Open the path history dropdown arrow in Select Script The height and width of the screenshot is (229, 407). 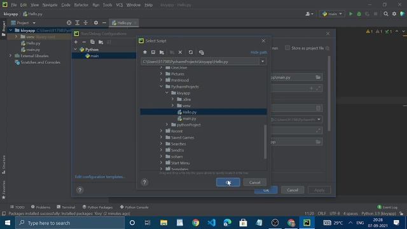(x=263, y=62)
